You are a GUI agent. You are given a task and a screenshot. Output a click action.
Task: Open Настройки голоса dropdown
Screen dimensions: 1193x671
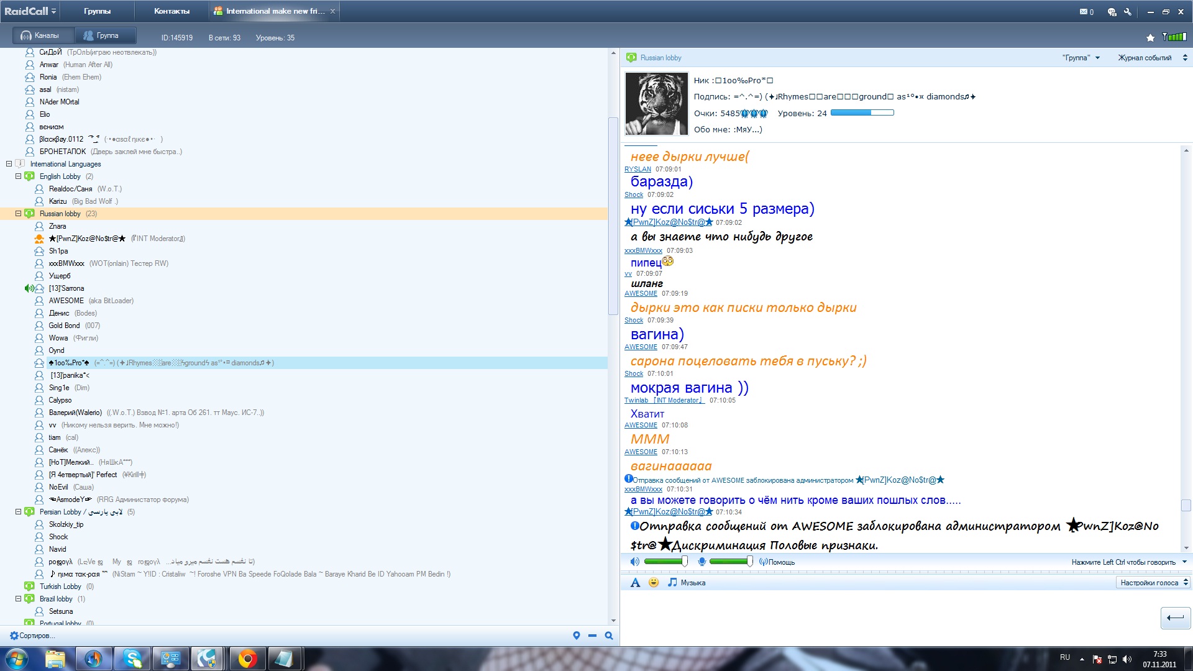click(x=1153, y=583)
